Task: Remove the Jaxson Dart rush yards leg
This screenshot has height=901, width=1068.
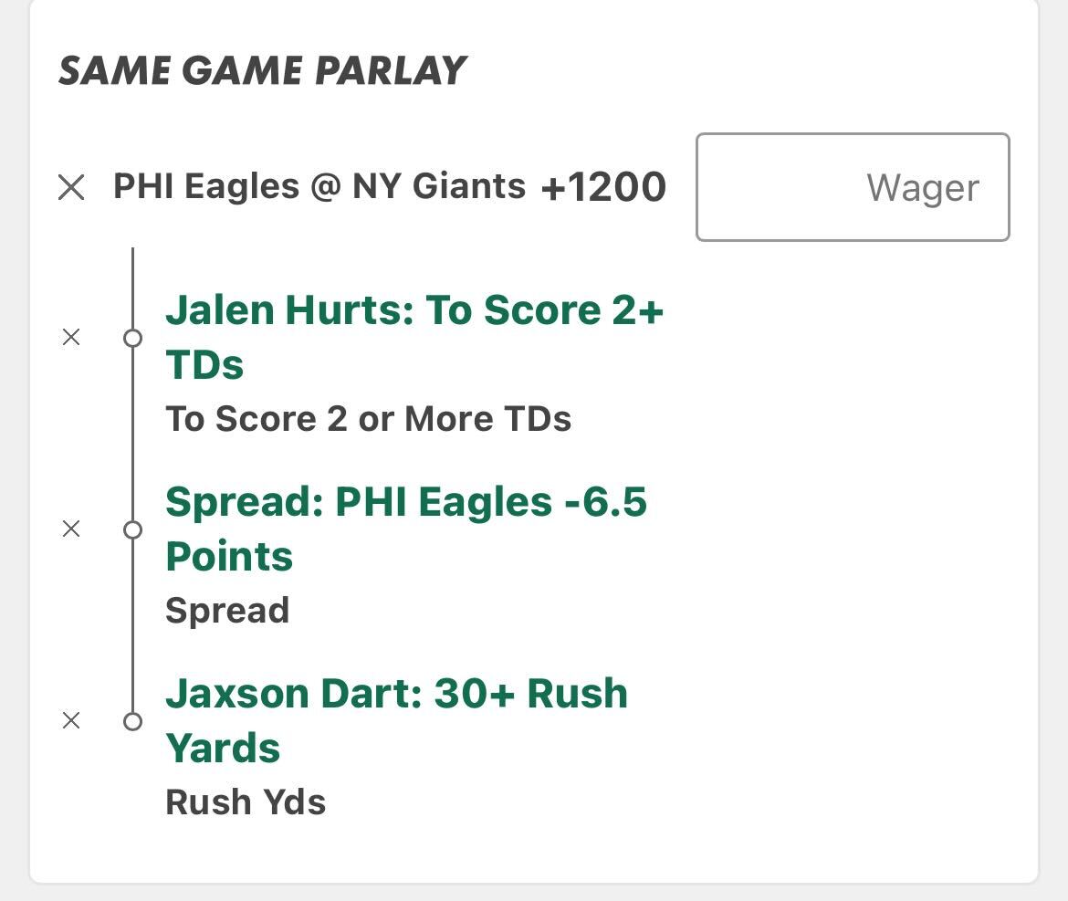Action: click(71, 721)
